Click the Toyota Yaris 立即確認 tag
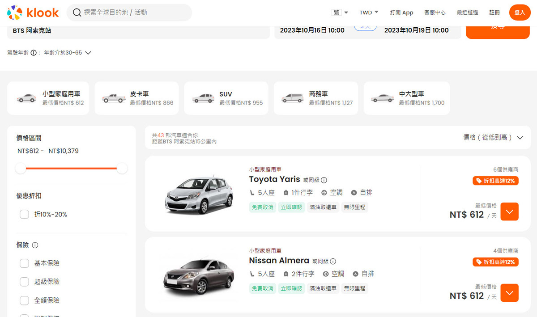Viewport: 537px width, 317px height. point(291,207)
